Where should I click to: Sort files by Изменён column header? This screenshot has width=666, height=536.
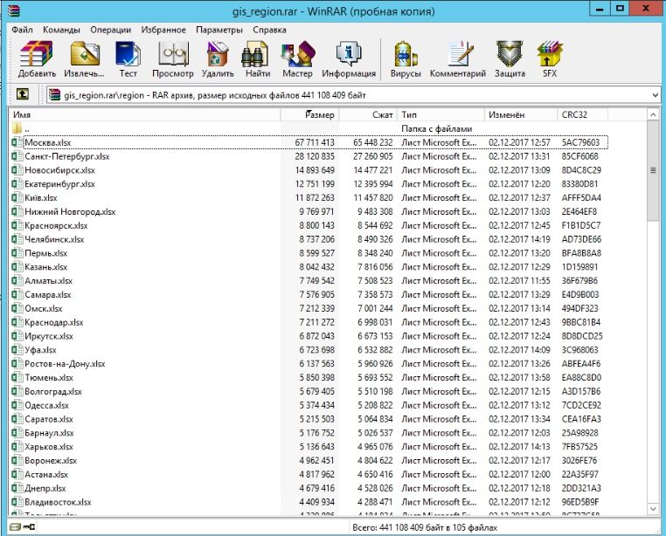pyautogui.click(x=521, y=114)
